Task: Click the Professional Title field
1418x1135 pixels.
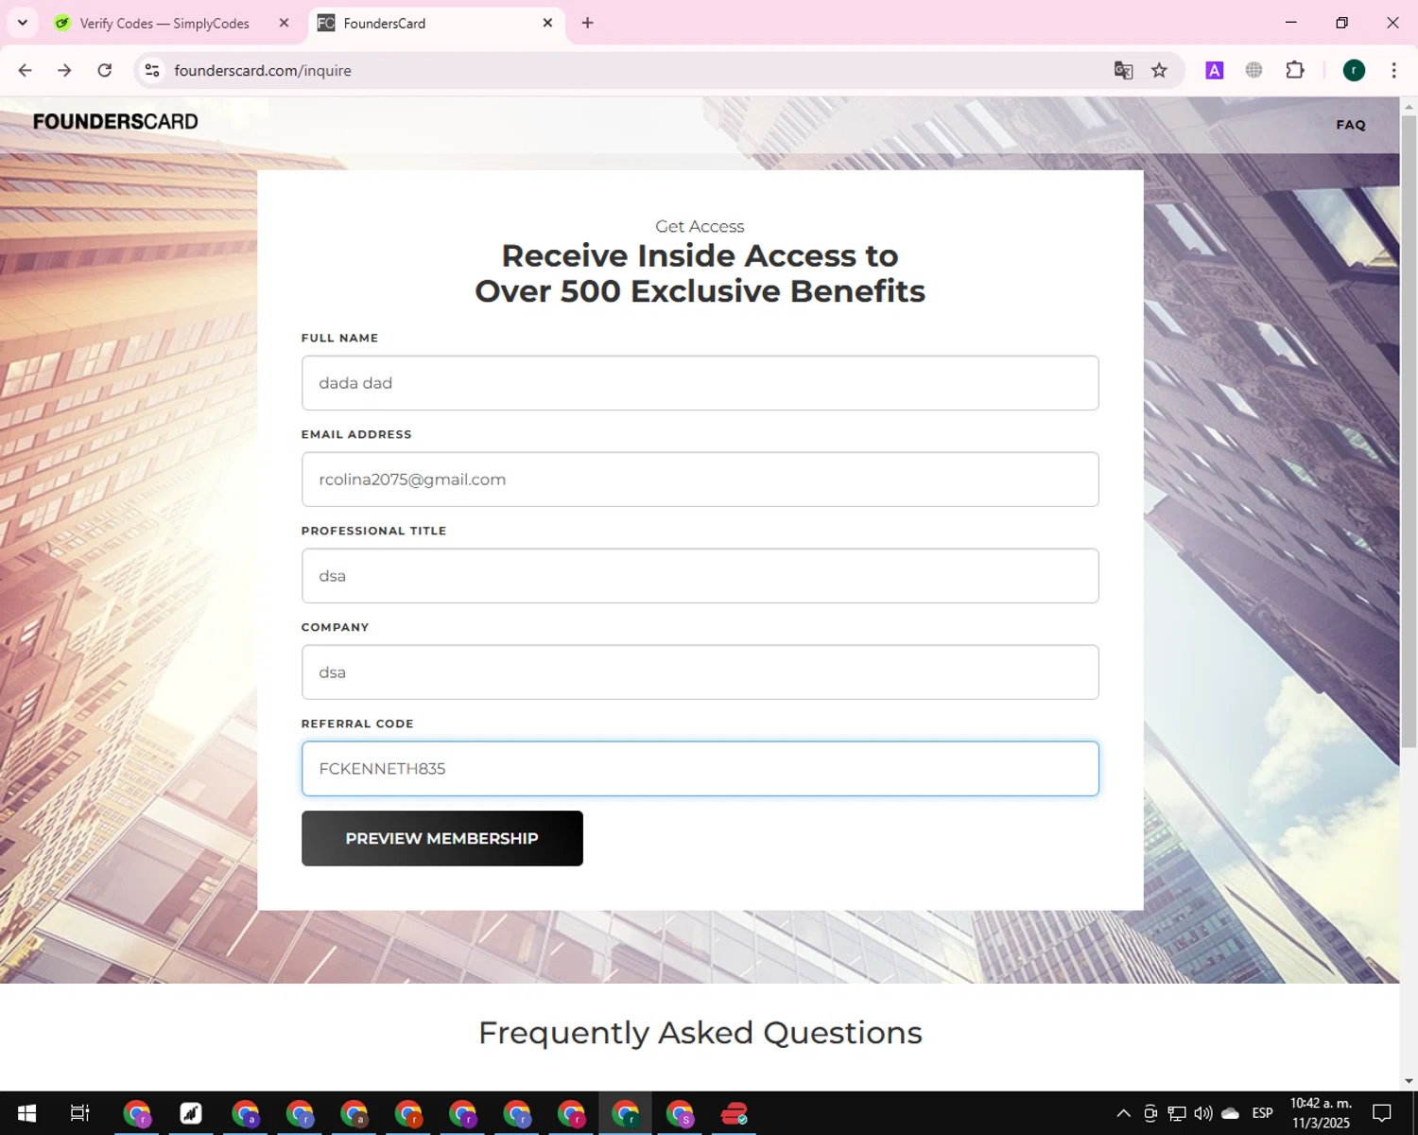Action: (700, 576)
